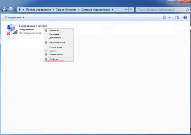Choose 'Отключить' in context menu
This screenshot has height=135, width=191.
59,31
